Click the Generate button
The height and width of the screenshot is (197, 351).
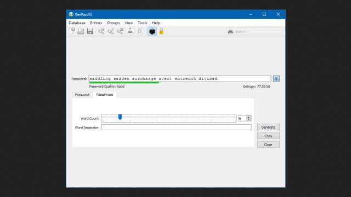point(268,127)
